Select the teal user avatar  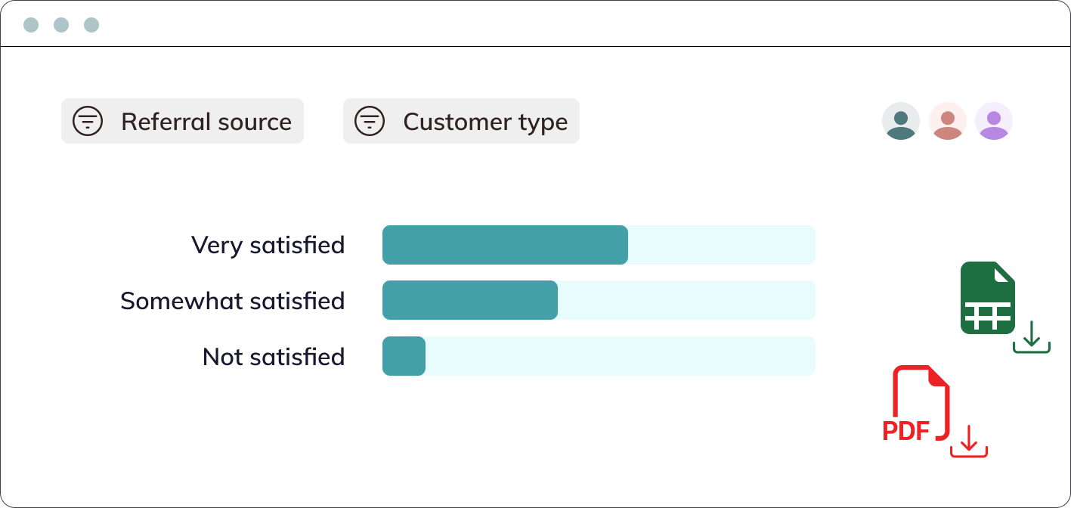[901, 121]
